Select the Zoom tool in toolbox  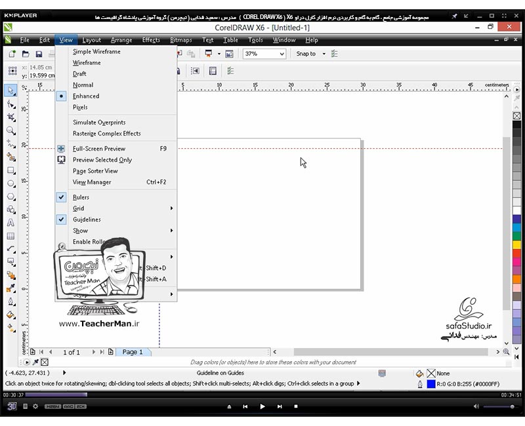[10, 130]
